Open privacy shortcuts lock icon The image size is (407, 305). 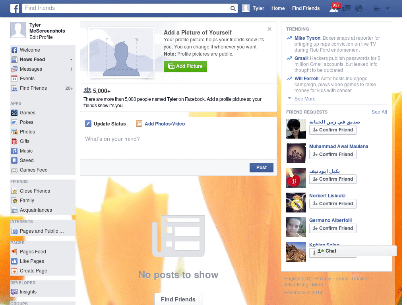coord(377,9)
